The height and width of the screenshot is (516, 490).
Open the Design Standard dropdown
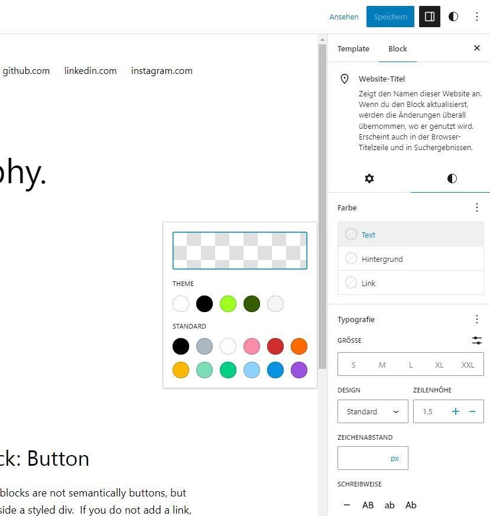click(x=373, y=411)
